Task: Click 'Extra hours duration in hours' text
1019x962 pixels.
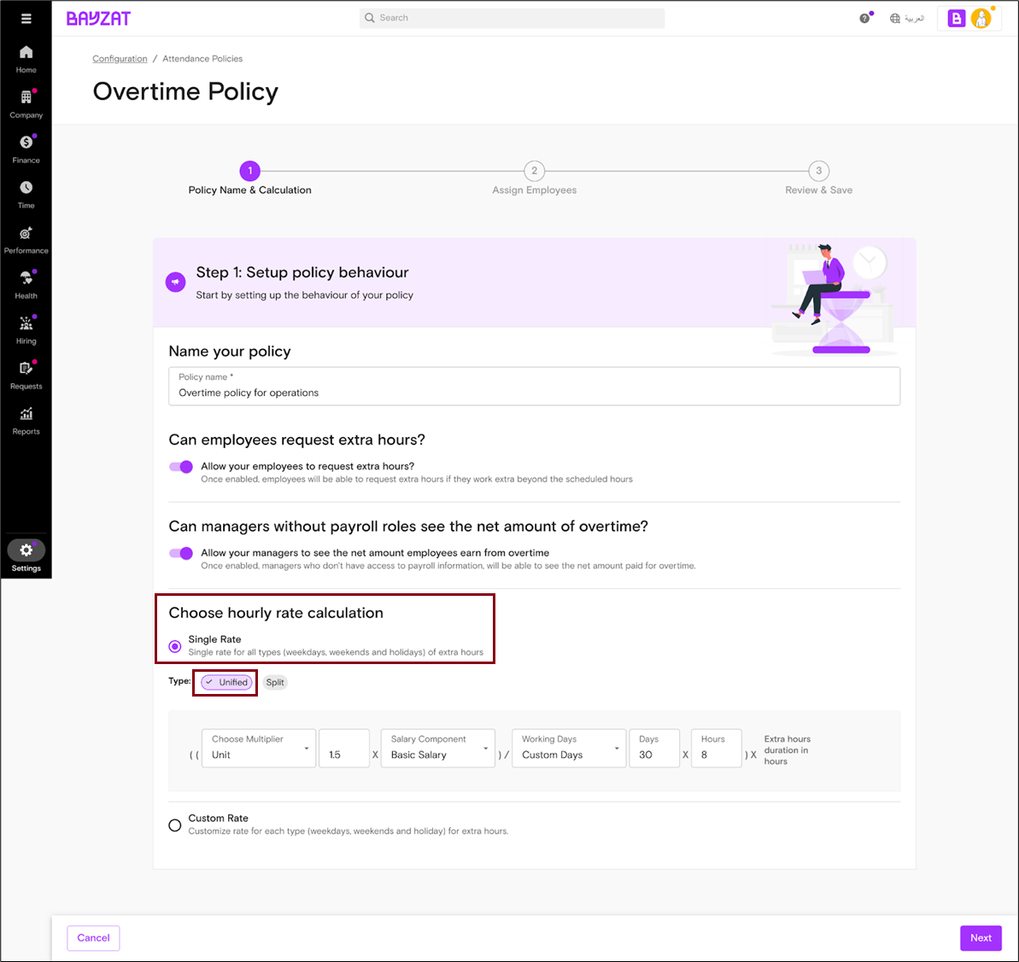Action: [787, 749]
